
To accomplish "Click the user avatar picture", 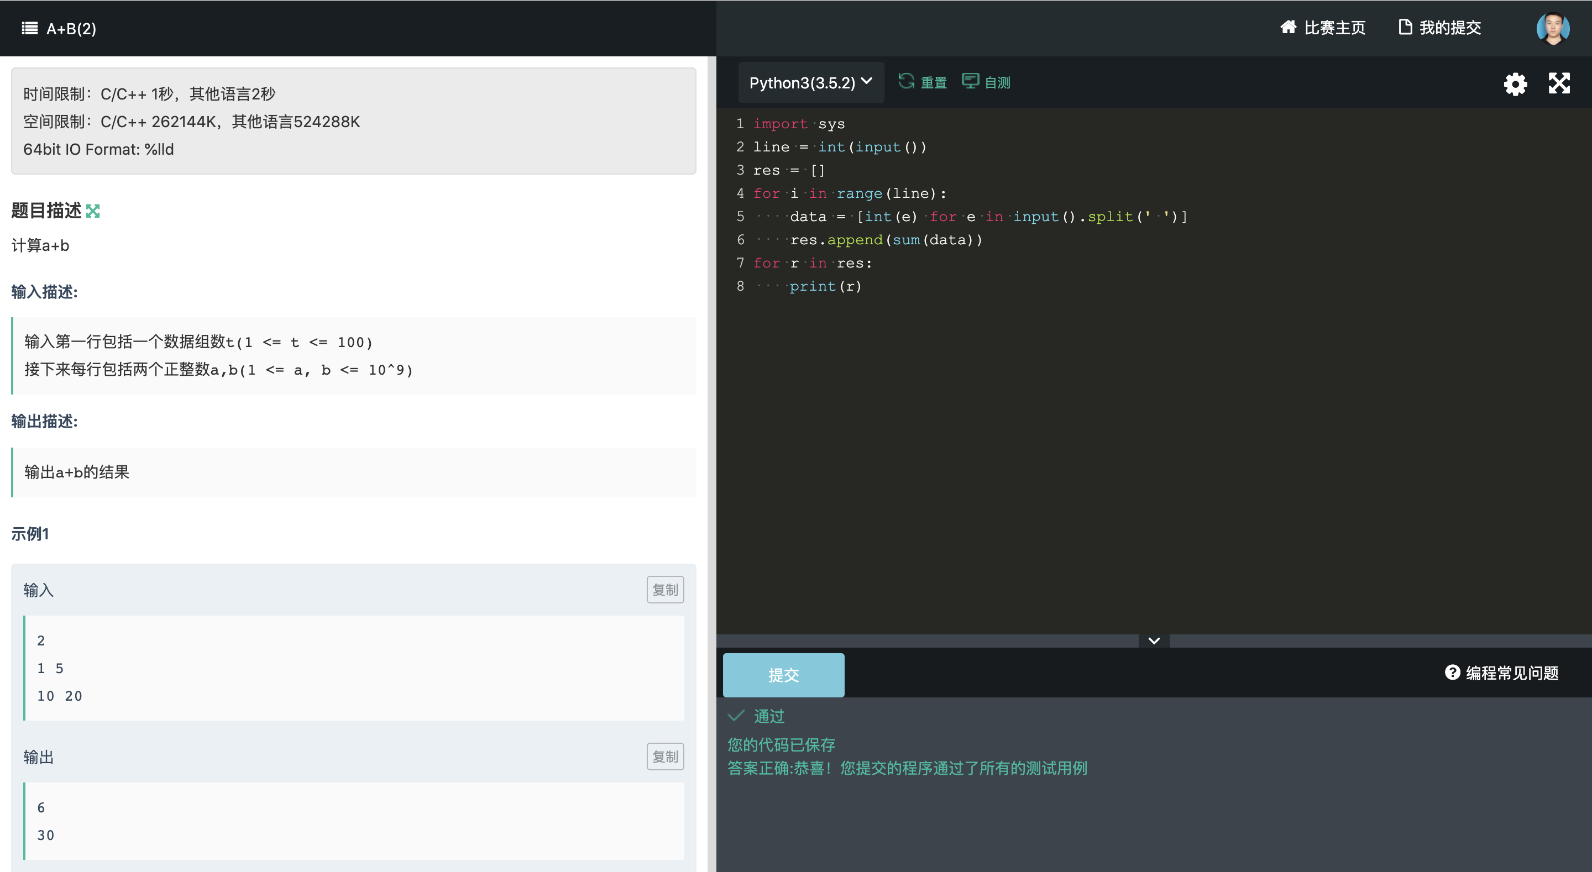I will [x=1552, y=28].
